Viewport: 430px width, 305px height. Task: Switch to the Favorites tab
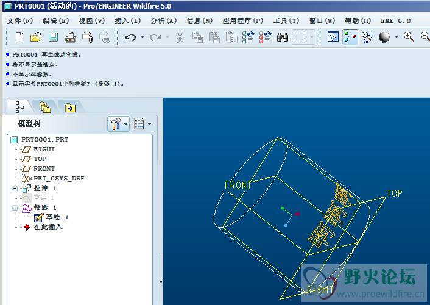70,107
